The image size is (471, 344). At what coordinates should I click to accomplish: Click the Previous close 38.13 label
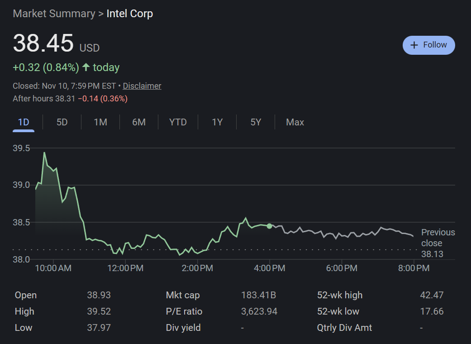(x=438, y=243)
